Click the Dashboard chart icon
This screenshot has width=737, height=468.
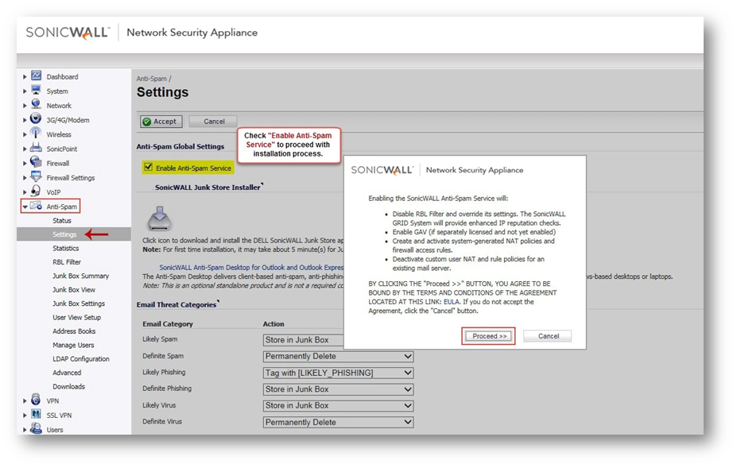[x=37, y=75]
